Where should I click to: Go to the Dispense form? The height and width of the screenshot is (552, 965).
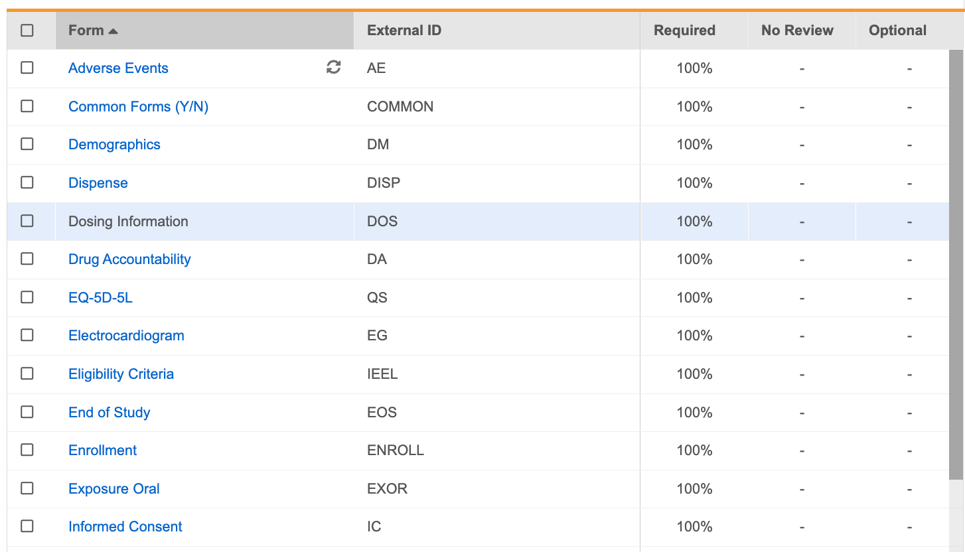click(98, 183)
